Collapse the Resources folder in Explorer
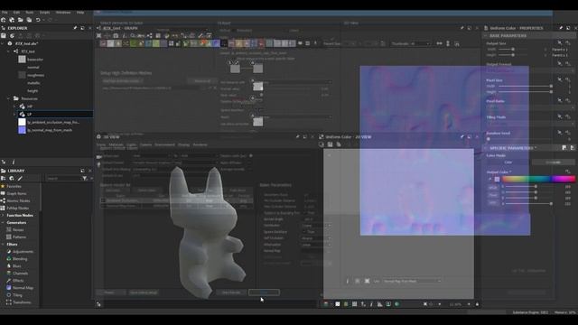 coord(9,98)
